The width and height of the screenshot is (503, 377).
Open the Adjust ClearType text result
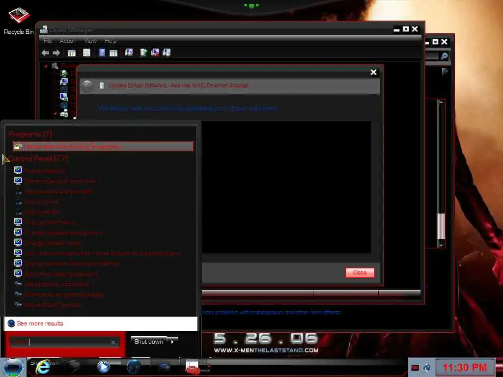point(48,304)
